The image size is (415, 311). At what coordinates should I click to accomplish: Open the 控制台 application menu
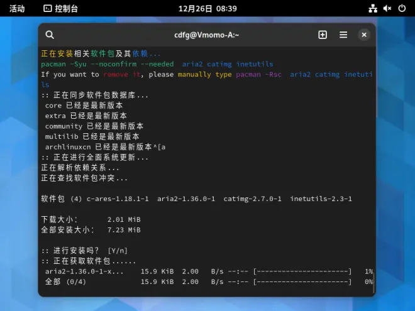pyautogui.click(x=60, y=8)
